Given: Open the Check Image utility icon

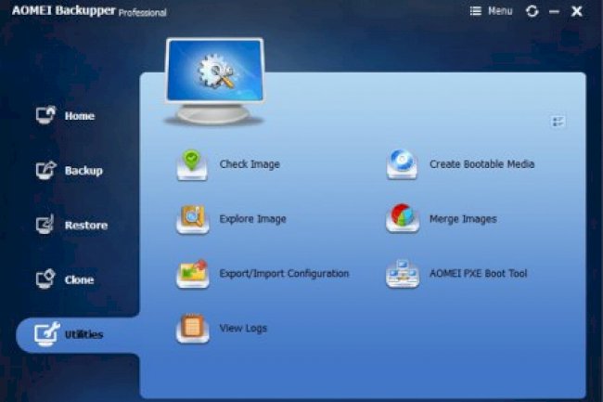Looking at the screenshot, I should coord(192,165).
